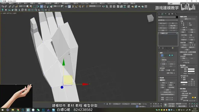
Task: Open the Create tab (plus icon)
Action: pyautogui.click(x=159, y=14)
